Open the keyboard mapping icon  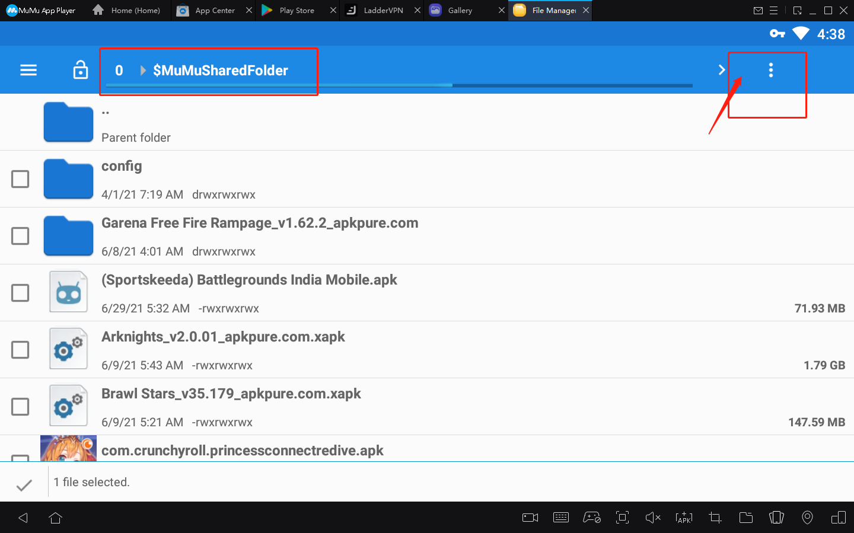[561, 518]
